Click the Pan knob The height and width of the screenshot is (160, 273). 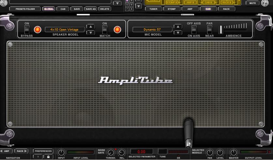tap(210, 153)
